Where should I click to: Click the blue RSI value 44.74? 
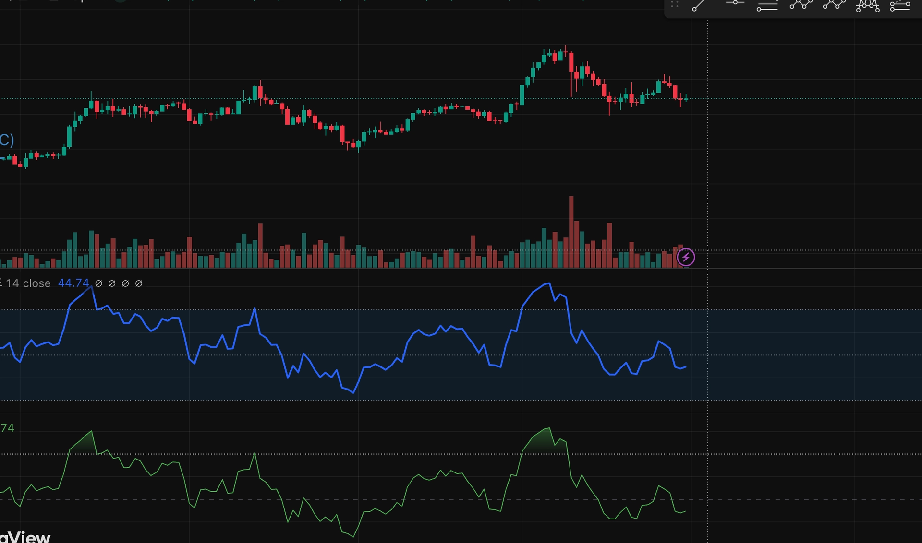[x=73, y=283]
